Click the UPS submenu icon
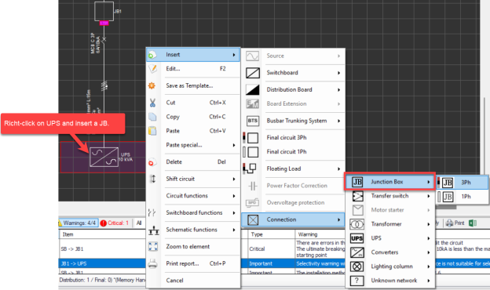Image resolution: width=490 pixels, height=290 pixels. tap(357, 238)
